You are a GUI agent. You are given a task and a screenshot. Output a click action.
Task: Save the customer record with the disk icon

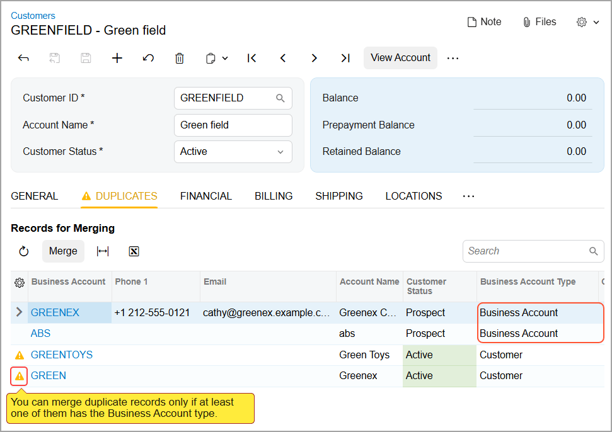coord(85,58)
